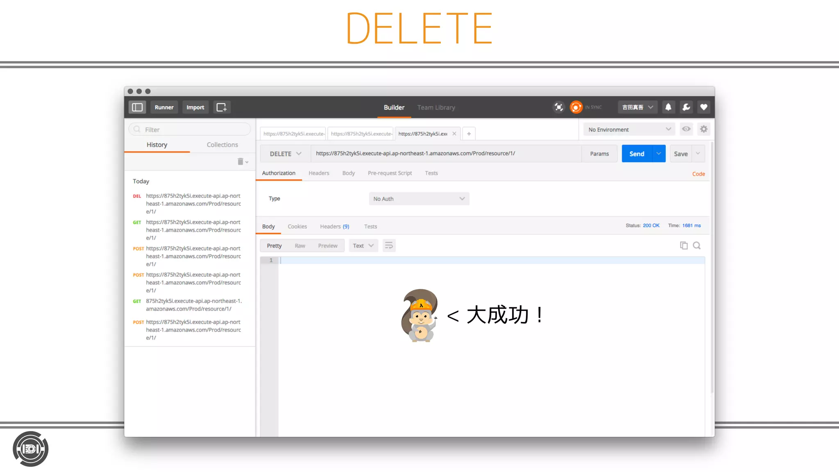This screenshot has height=472, width=839.
Task: Select the Pretty response view
Action: pyautogui.click(x=274, y=245)
